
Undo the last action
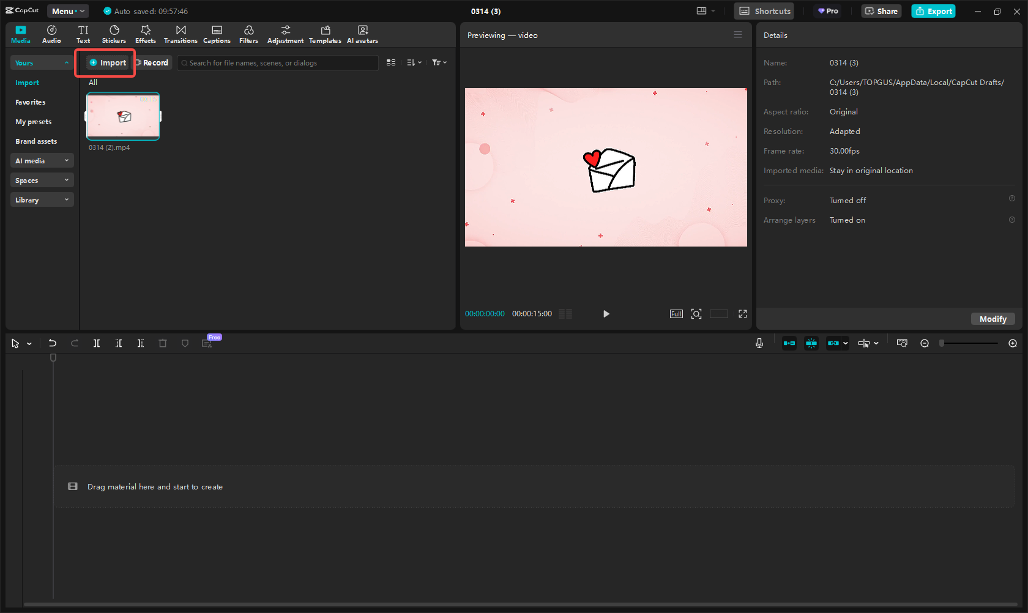(53, 343)
